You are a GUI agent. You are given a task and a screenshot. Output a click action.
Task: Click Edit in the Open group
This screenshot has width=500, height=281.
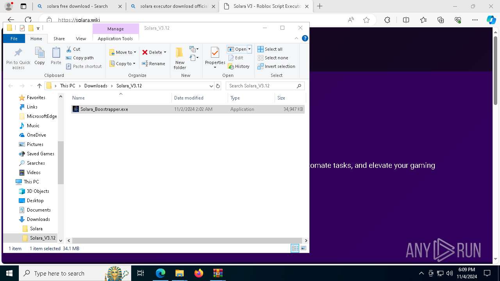[x=236, y=58]
